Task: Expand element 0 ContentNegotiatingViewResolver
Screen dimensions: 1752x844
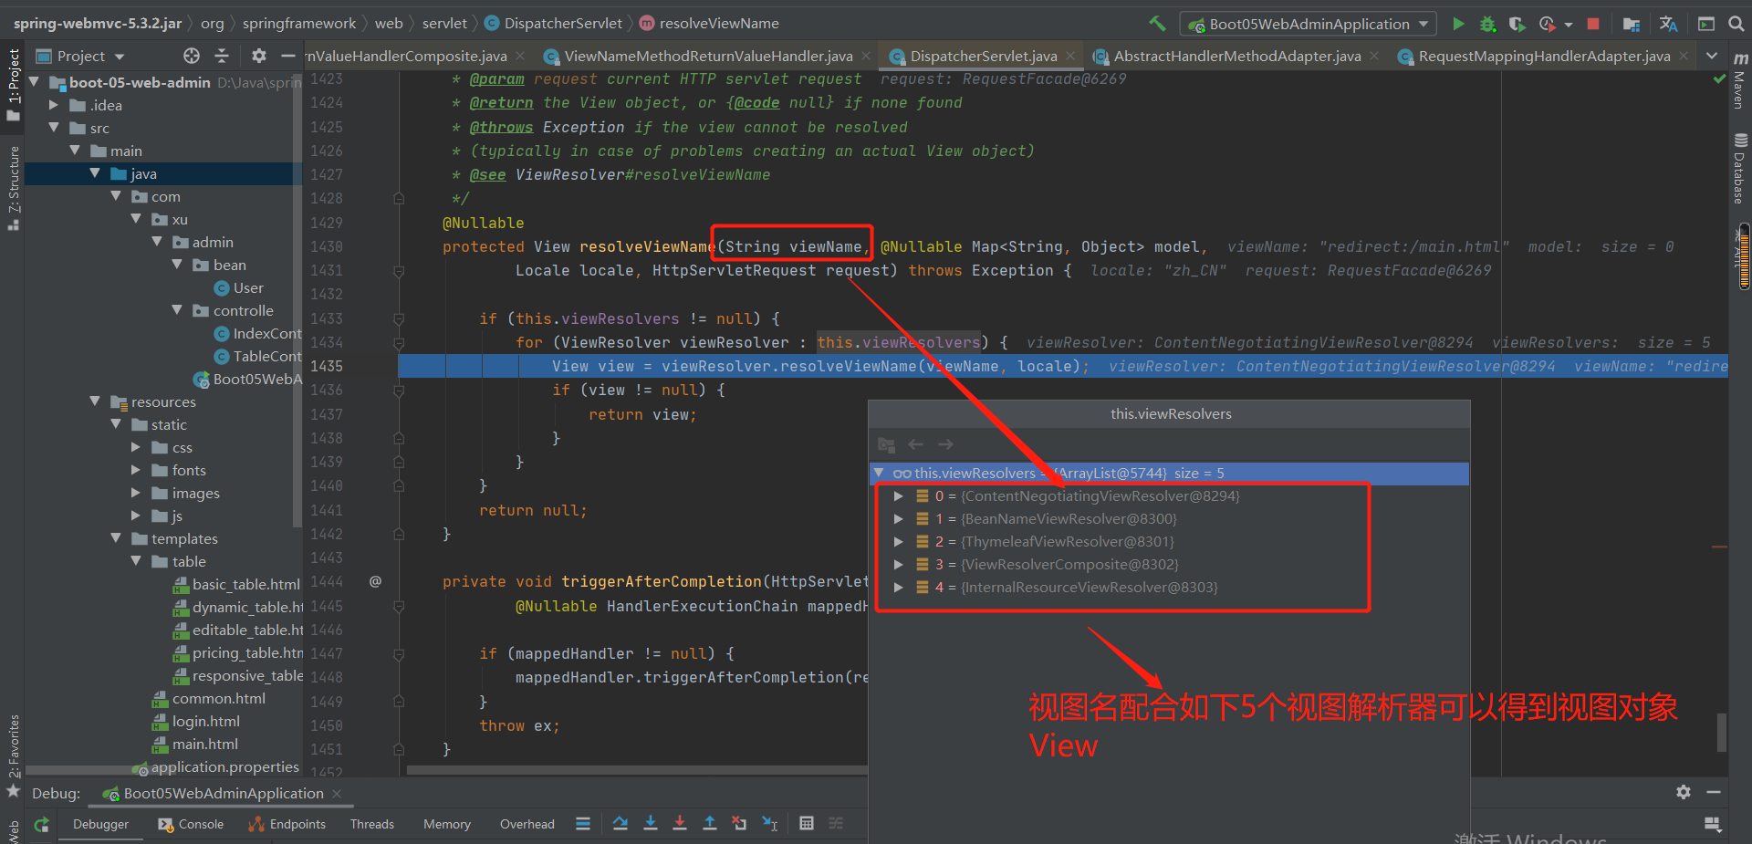Action: (x=899, y=495)
